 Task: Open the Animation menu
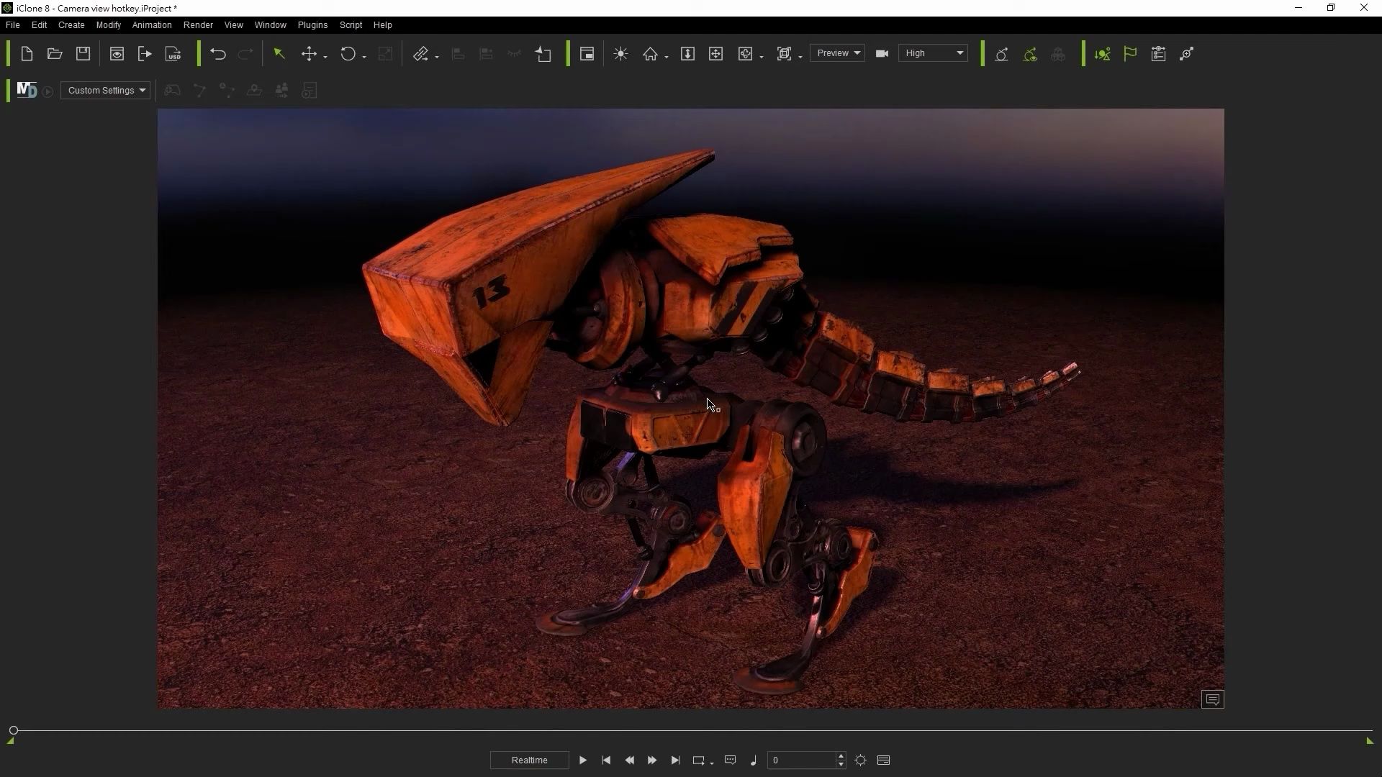pyautogui.click(x=152, y=25)
